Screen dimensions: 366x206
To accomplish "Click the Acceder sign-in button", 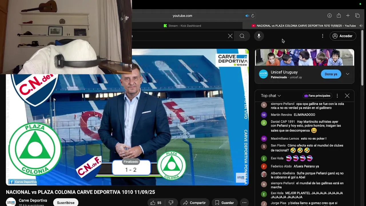I will (343, 36).
